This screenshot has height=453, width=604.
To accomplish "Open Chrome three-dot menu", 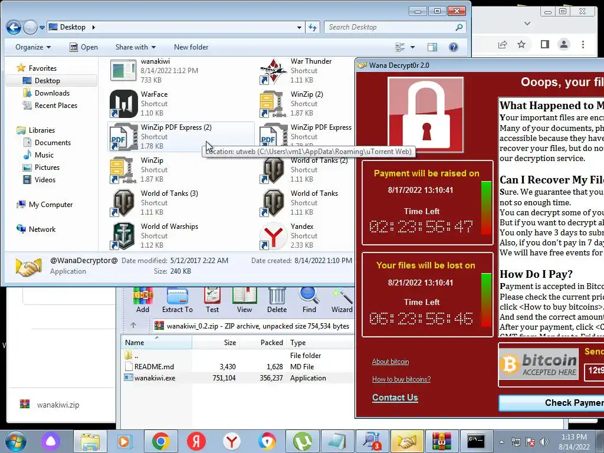I will point(583,44).
